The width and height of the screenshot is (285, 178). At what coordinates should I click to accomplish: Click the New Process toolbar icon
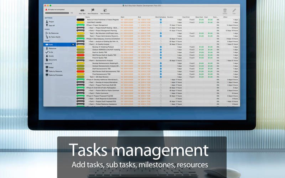[105, 11]
